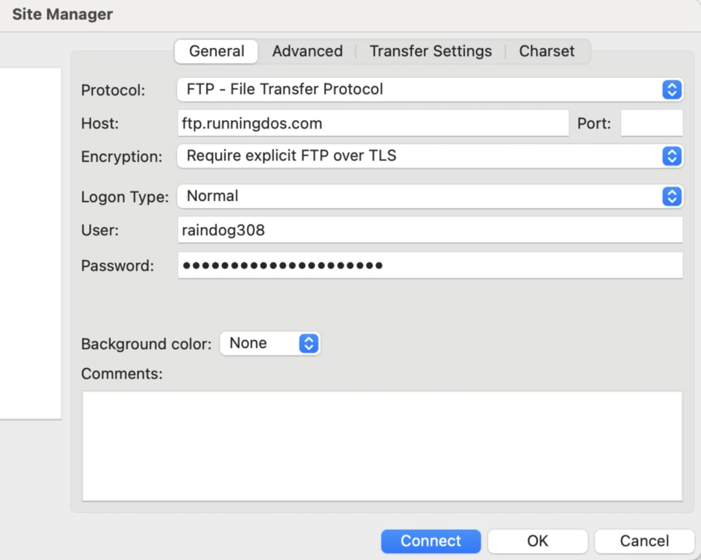Dismiss the dialog with Cancel
The height and width of the screenshot is (560, 701).
[644, 541]
